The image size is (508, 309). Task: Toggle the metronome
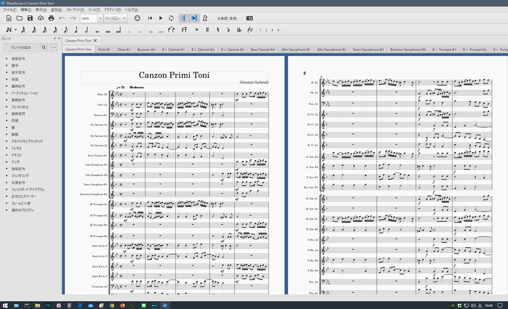pos(205,18)
